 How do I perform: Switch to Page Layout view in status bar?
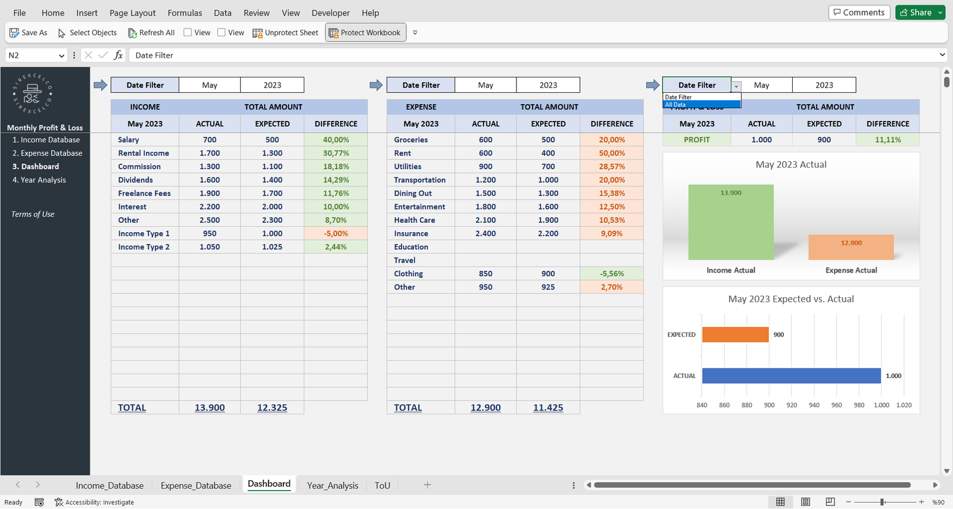pyautogui.click(x=805, y=502)
